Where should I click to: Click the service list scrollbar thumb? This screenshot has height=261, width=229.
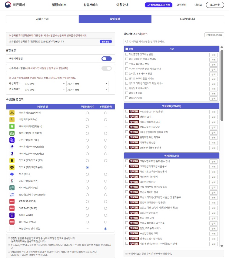(x=222, y=85)
